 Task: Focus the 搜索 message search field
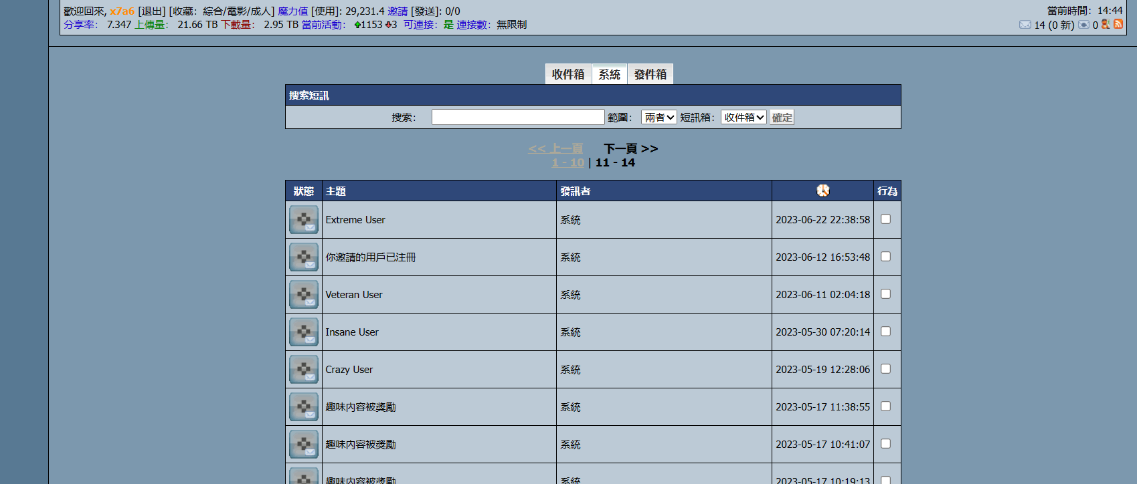pyautogui.click(x=518, y=118)
